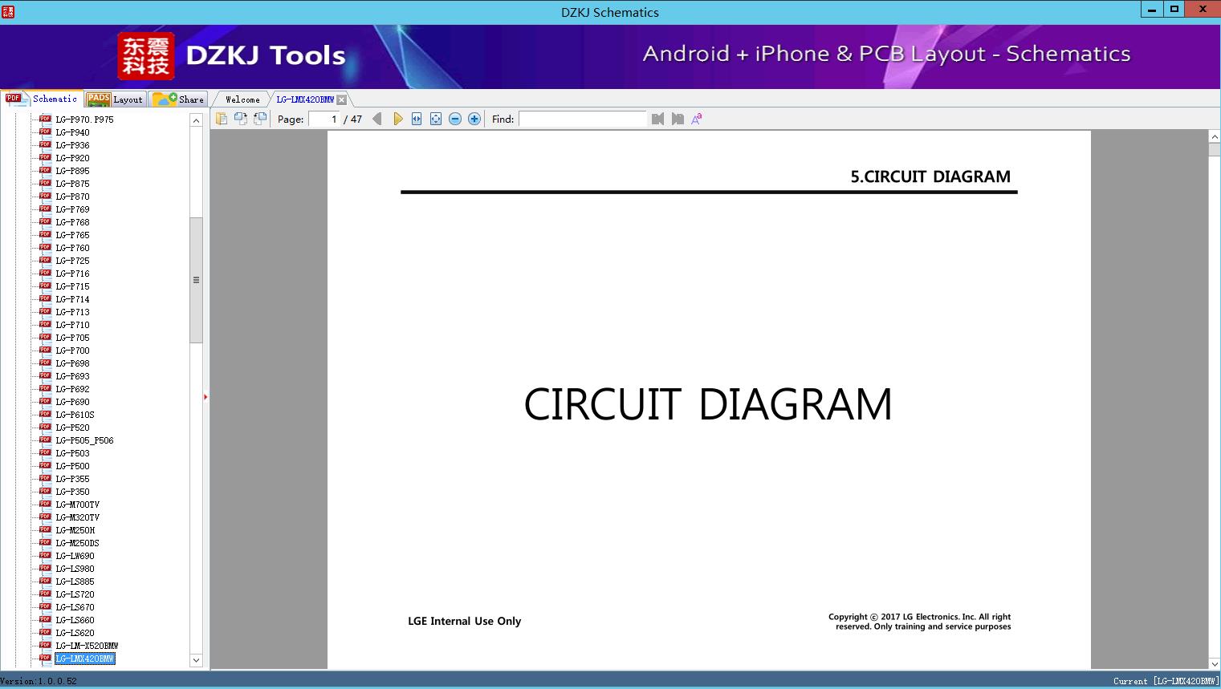Open LG-P710 schematic

[x=72, y=325]
